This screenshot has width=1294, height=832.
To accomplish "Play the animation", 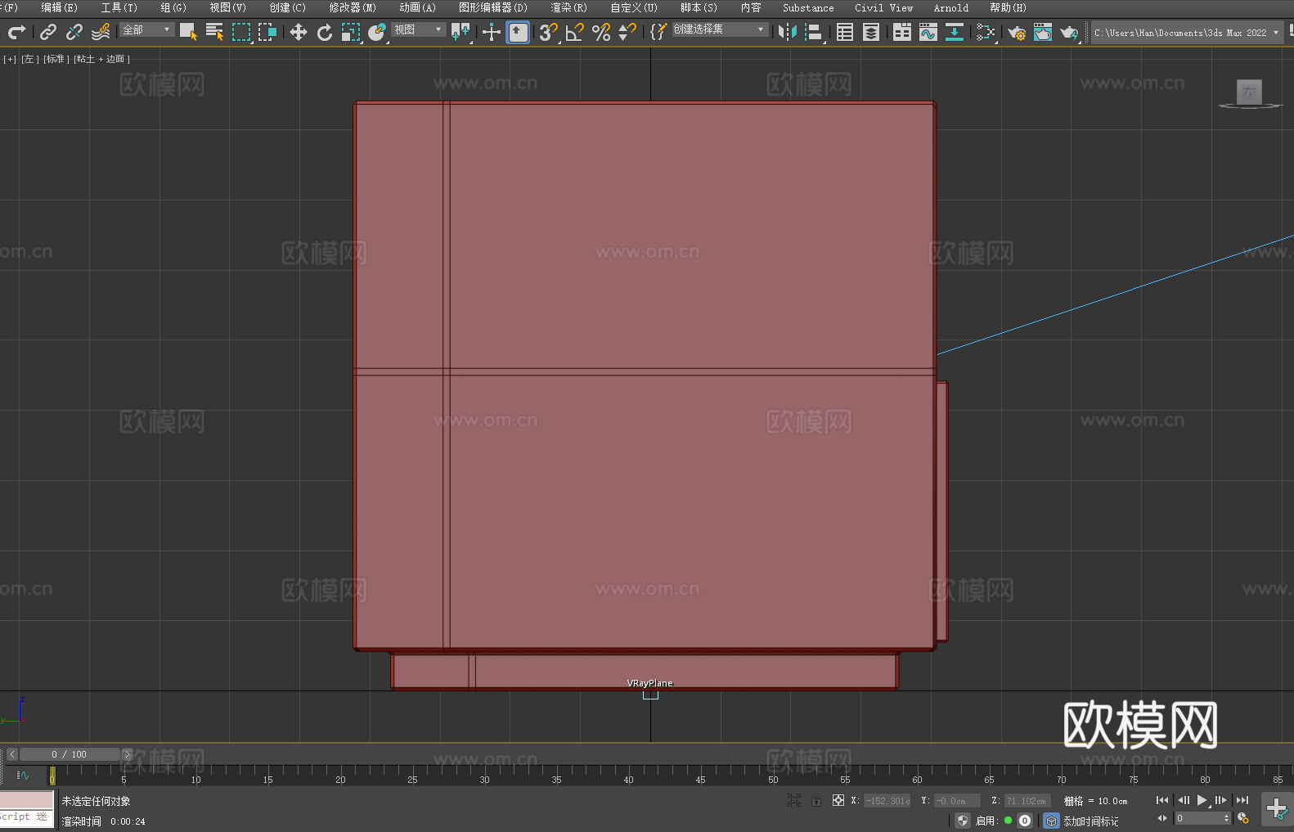I will [x=1202, y=800].
